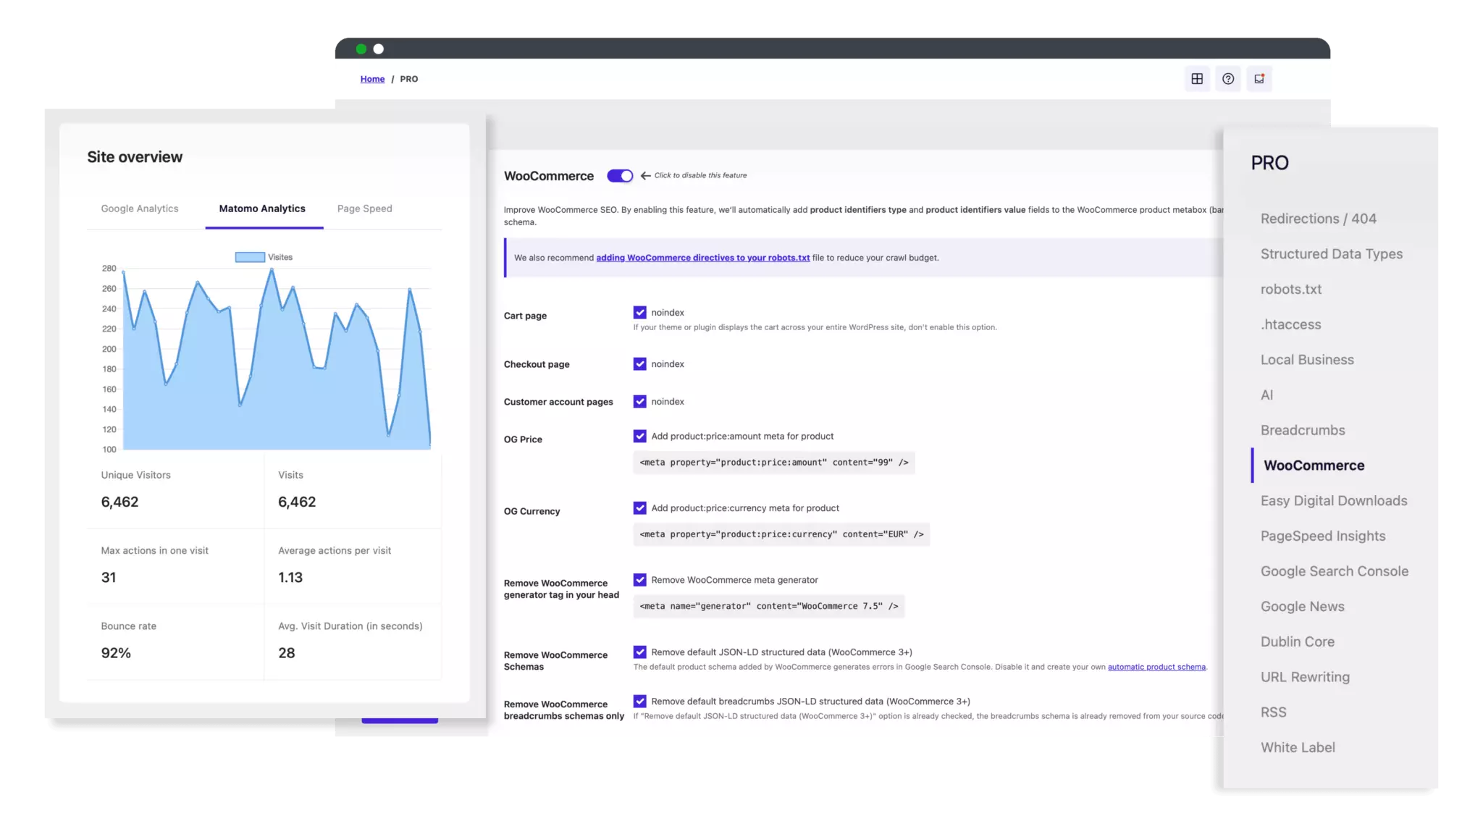Open Local Business in PRO menu
The height and width of the screenshot is (834, 1483).
pyautogui.click(x=1306, y=360)
